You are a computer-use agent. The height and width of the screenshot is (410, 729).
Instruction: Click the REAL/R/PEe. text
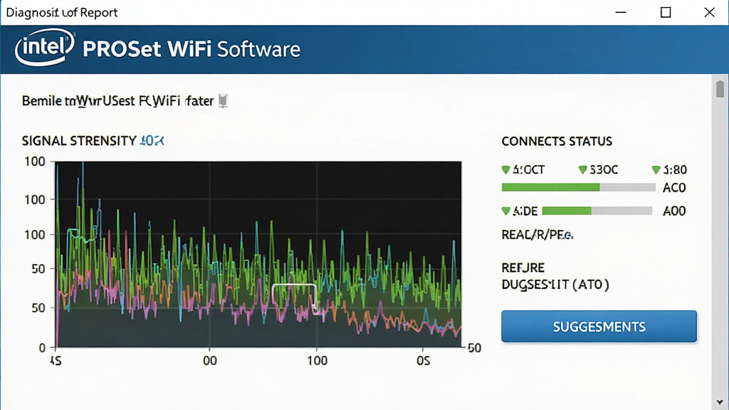point(537,235)
